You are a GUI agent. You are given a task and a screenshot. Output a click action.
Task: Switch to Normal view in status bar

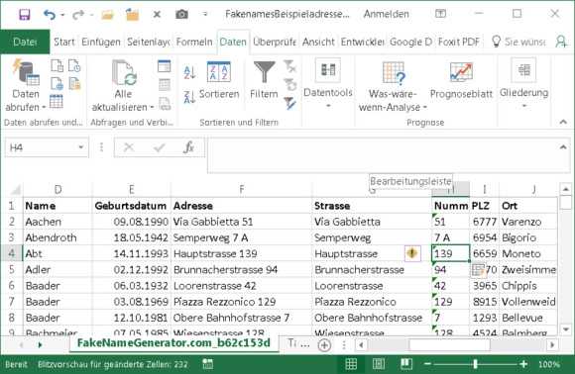pyautogui.click(x=351, y=364)
